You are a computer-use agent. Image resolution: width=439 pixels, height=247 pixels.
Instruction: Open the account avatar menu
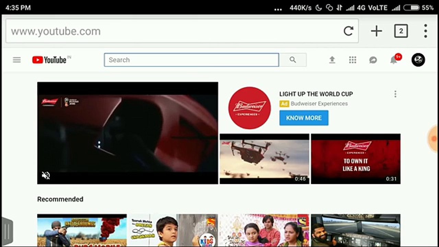(418, 60)
